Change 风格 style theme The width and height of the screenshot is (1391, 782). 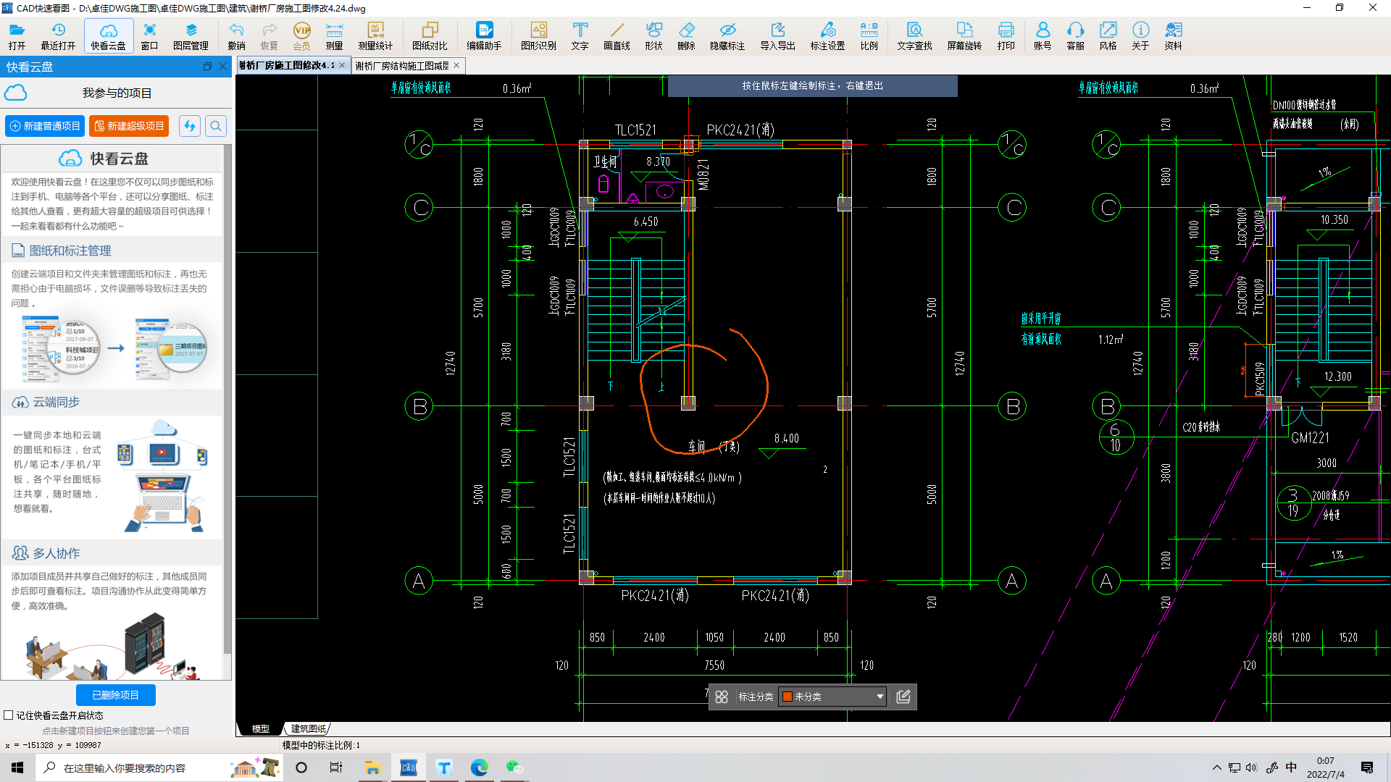click(1108, 35)
